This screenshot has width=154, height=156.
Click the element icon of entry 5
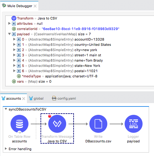(19, 66)
